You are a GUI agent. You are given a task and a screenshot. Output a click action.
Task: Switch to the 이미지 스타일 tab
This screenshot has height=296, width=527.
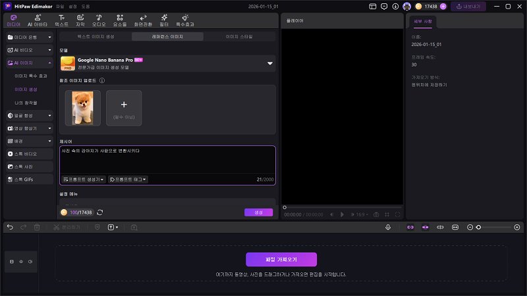240,37
